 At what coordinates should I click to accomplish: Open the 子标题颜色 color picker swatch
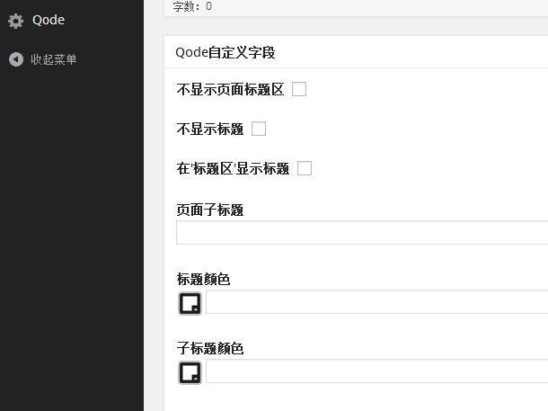pos(190,373)
